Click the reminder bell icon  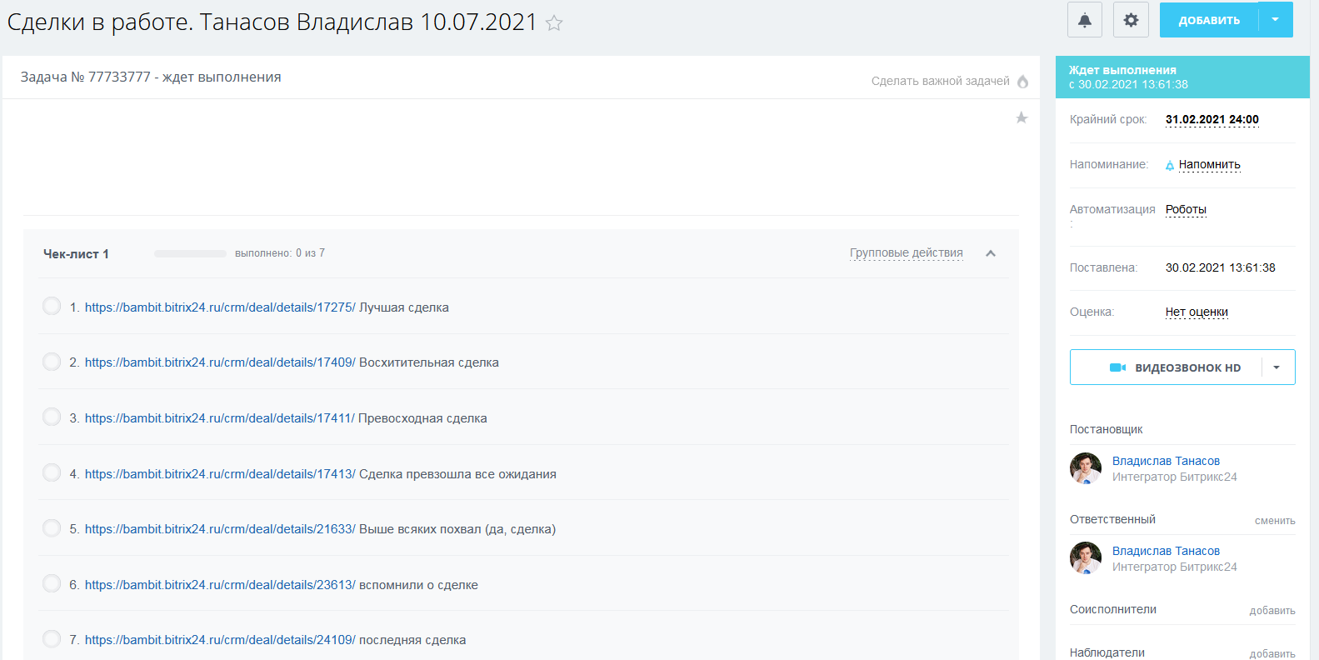[1170, 165]
